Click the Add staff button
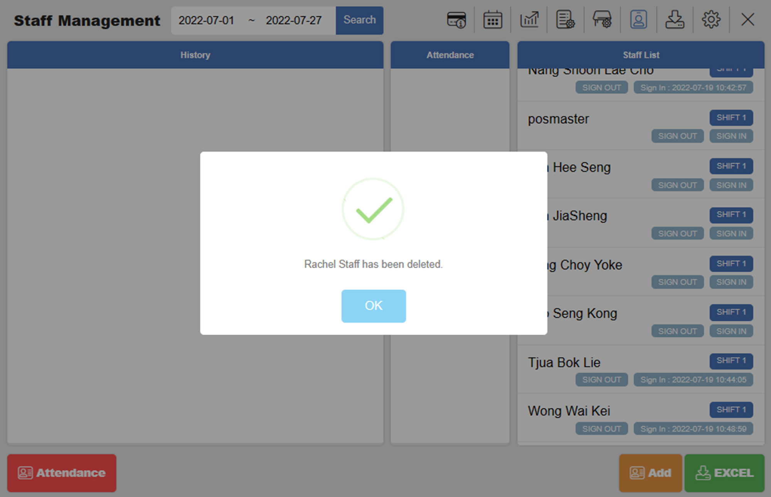The image size is (771, 497). 650,473
